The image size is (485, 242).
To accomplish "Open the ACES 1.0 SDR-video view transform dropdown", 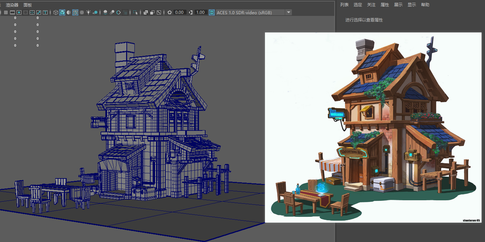I will (x=254, y=12).
